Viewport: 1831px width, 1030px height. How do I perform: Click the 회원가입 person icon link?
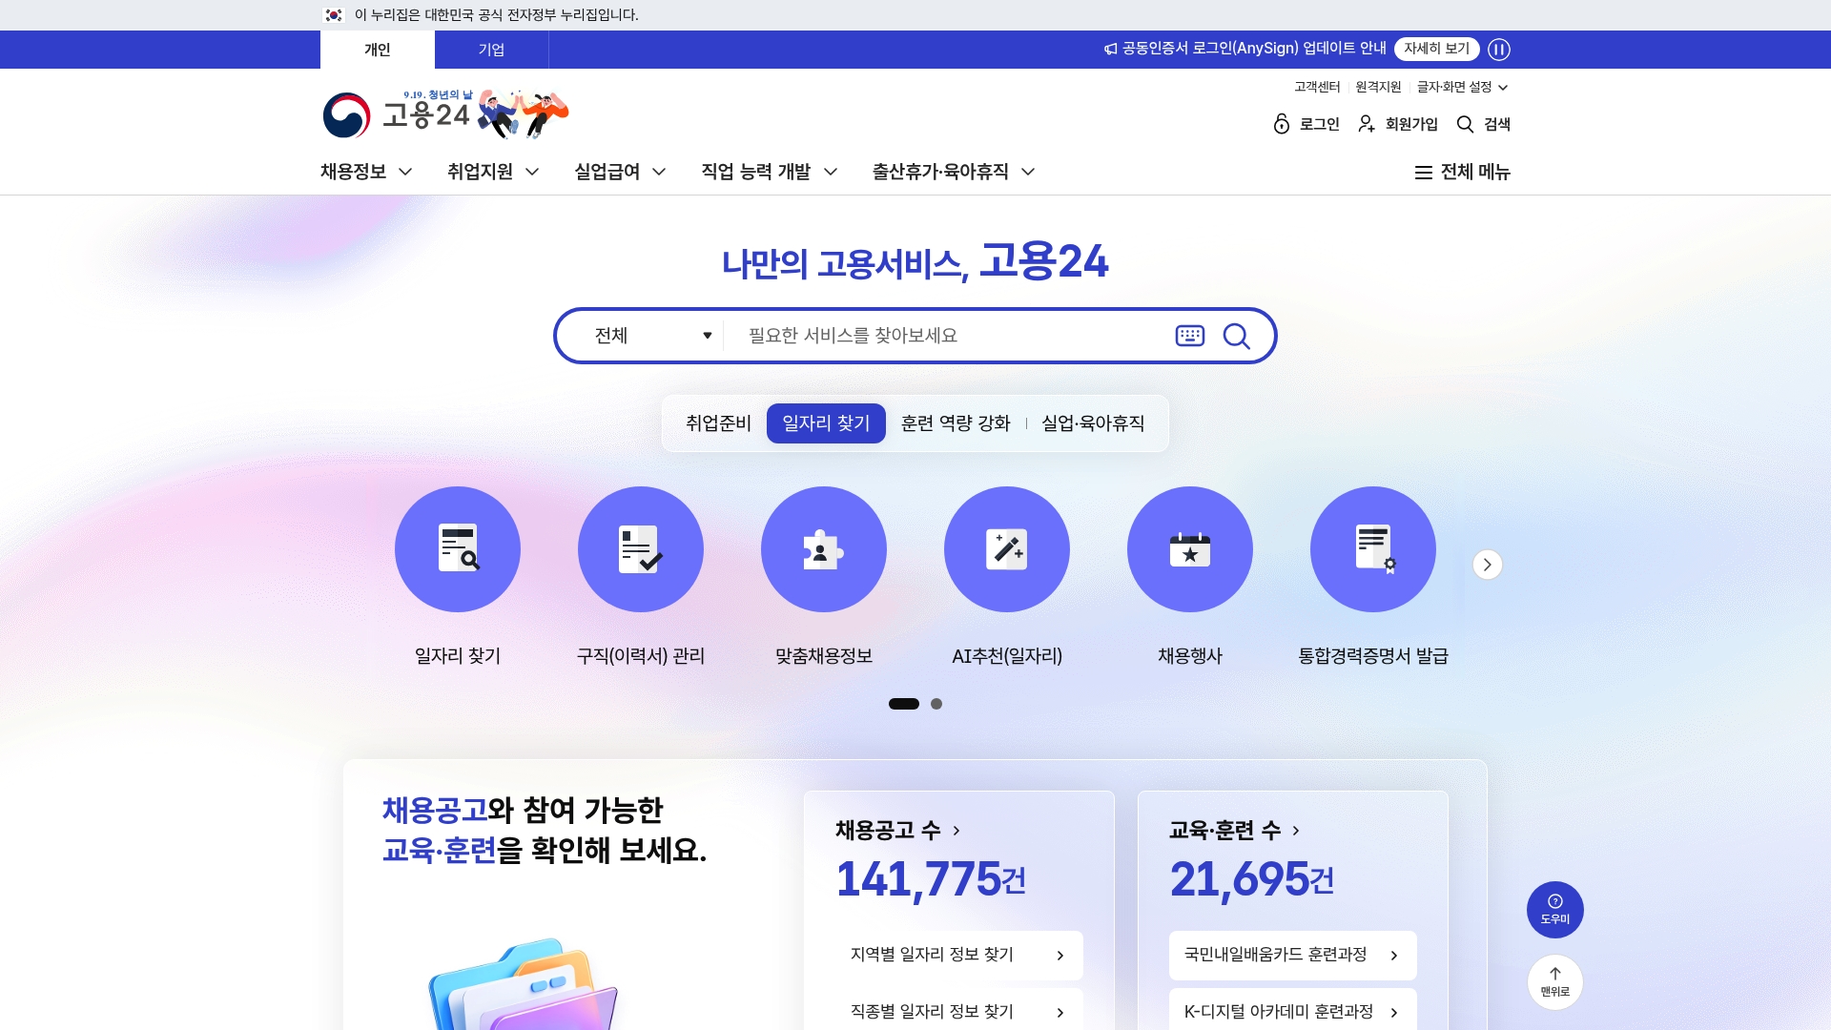coord(1398,124)
